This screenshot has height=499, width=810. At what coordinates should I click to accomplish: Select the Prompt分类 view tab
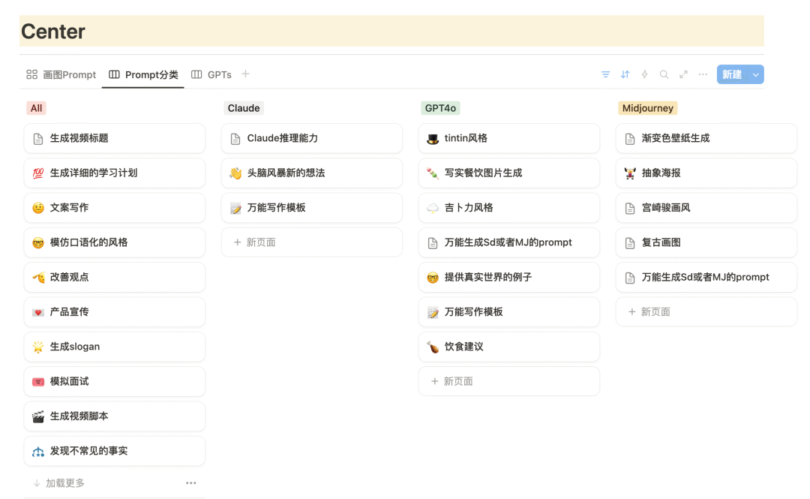pyautogui.click(x=143, y=74)
